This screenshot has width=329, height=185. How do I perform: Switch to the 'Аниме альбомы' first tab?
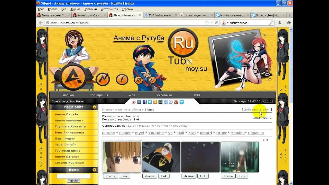pyautogui.click(x=53, y=15)
